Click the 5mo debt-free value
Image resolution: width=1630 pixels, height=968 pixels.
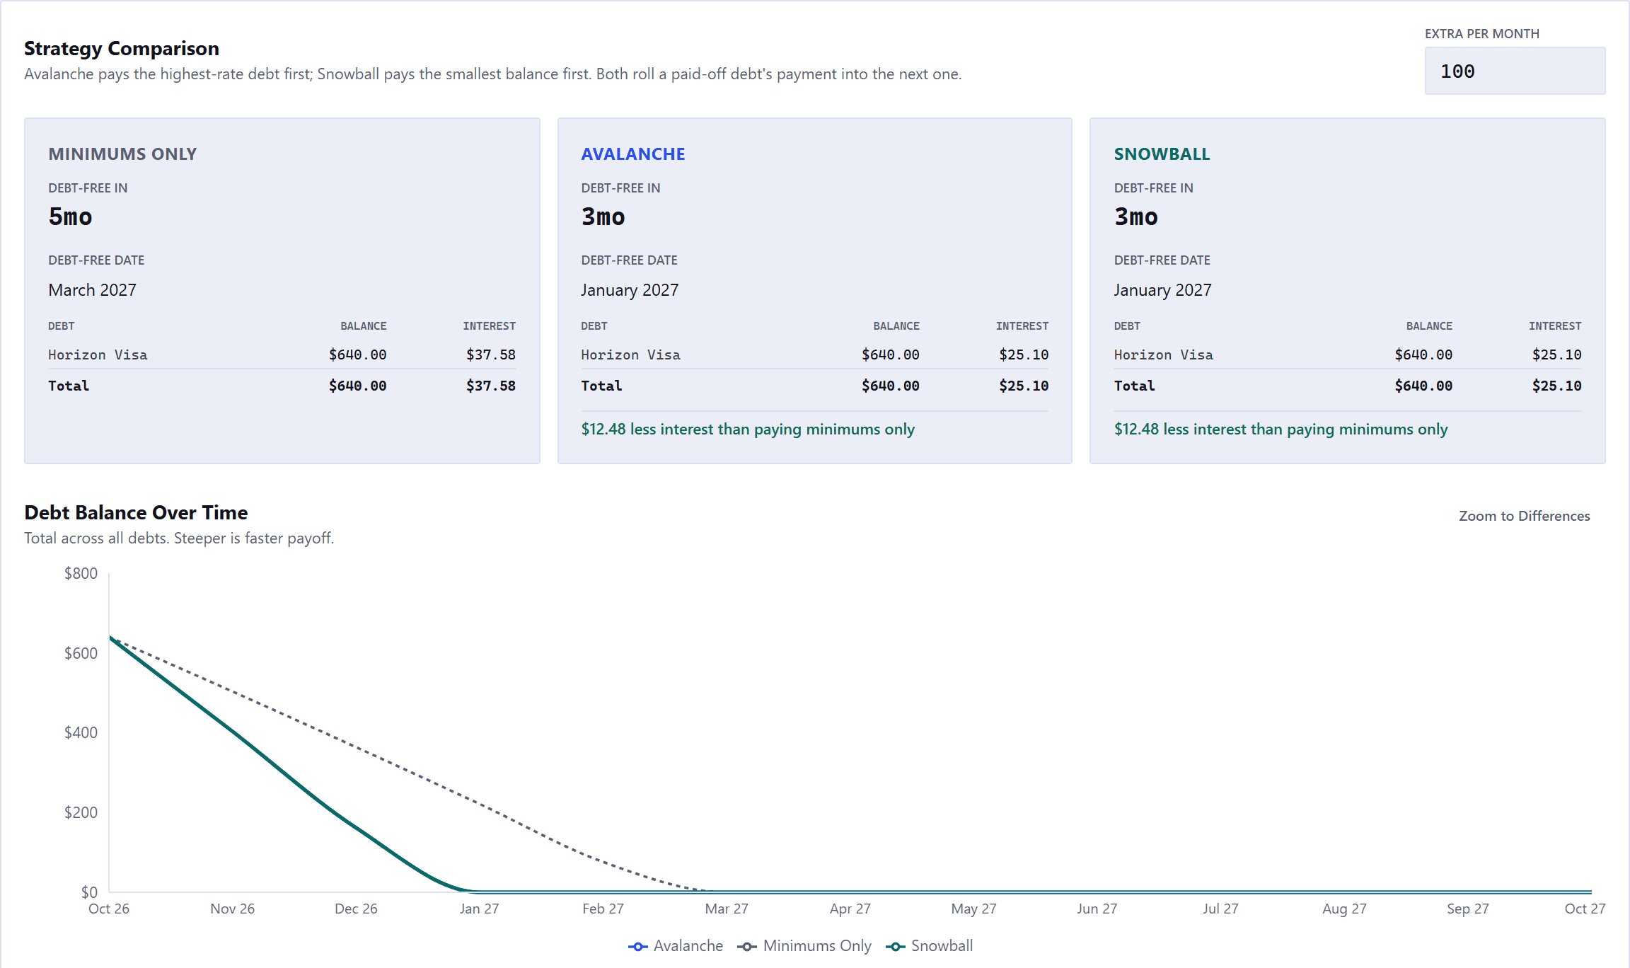coord(70,217)
